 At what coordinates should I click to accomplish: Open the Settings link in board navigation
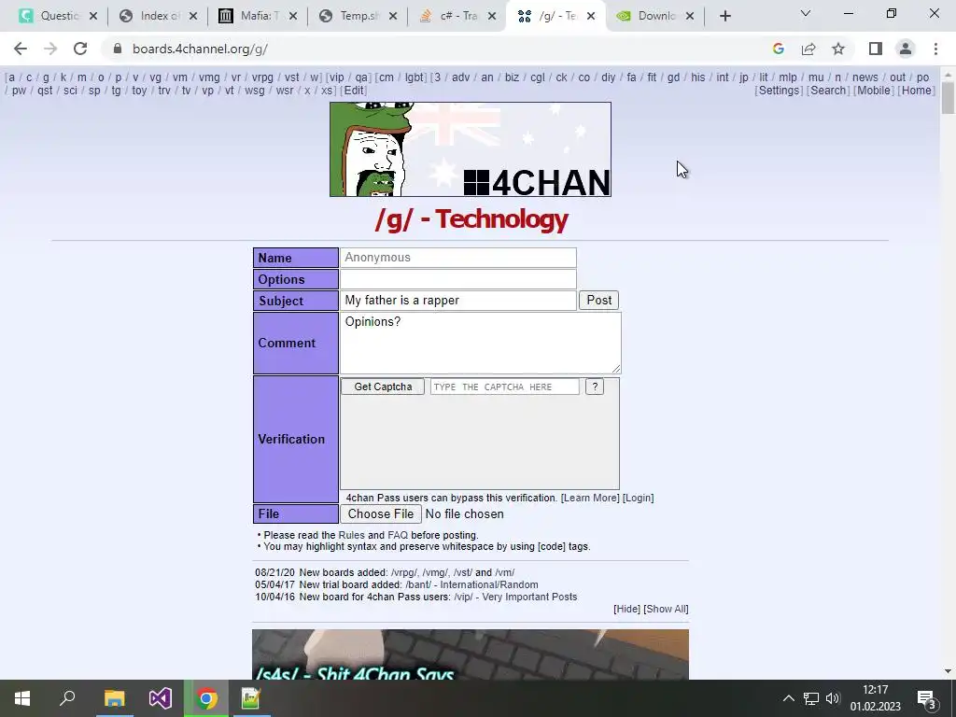[x=779, y=91]
